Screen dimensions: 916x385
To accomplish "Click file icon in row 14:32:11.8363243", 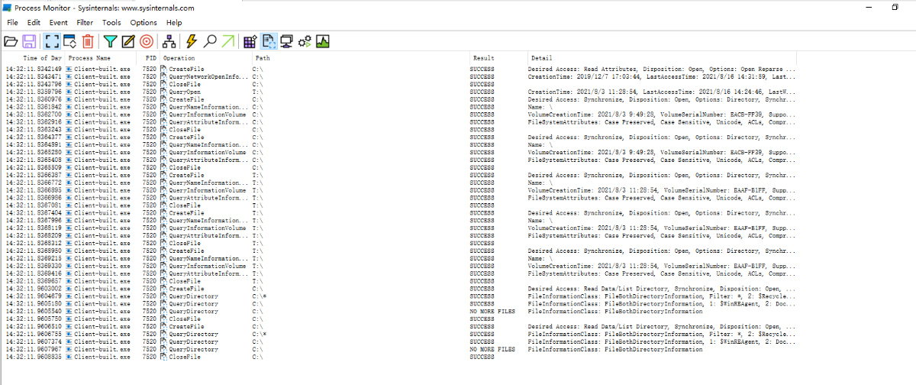I will click(163, 130).
